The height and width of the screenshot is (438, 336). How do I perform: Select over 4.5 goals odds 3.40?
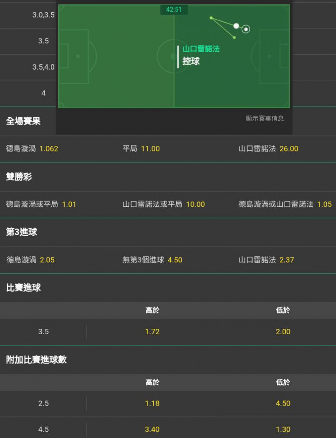pos(152,429)
